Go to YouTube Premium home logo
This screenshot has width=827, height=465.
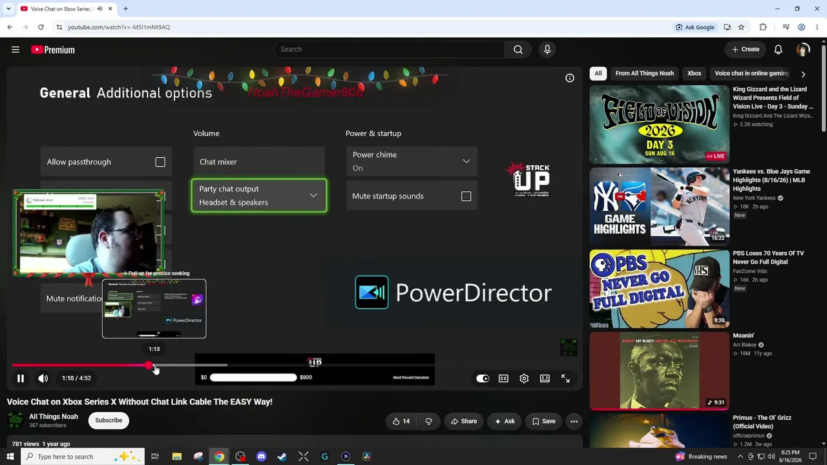[53, 50]
